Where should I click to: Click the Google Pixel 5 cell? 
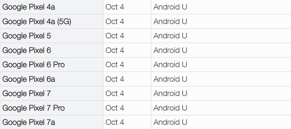click(52, 36)
